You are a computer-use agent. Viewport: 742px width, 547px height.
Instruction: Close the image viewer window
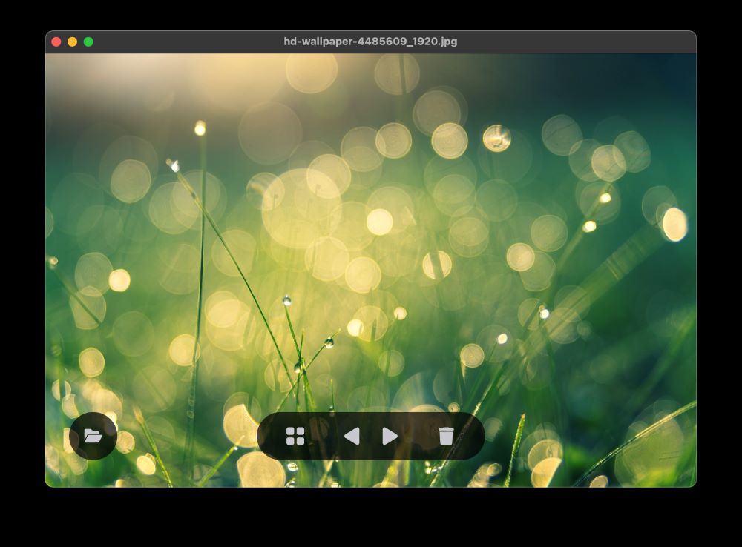(56, 42)
